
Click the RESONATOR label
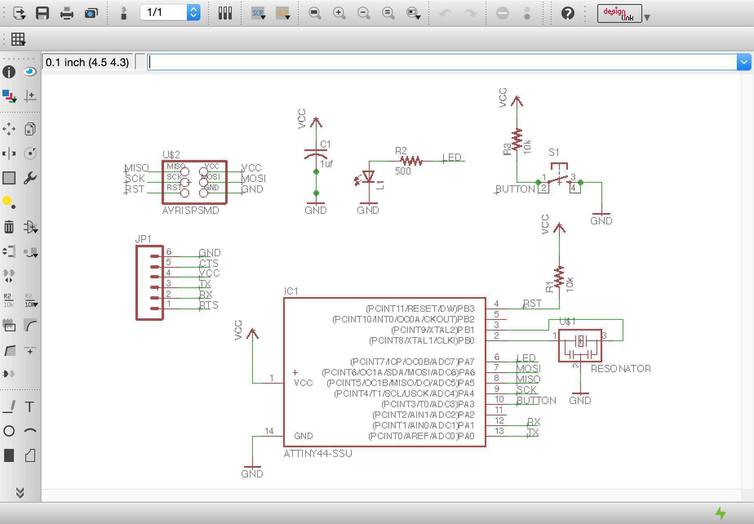[x=621, y=369]
